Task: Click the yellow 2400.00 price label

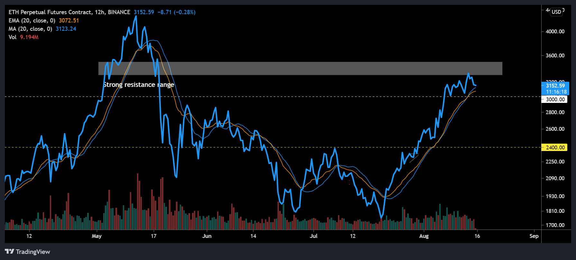Action: coord(555,147)
